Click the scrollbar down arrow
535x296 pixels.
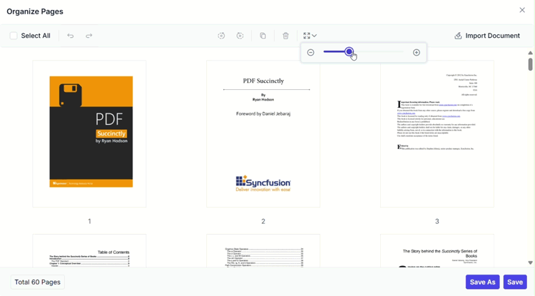[x=530, y=262]
